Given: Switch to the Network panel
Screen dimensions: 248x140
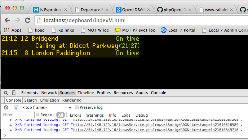Looking at the screenshot, I should coord(49,93).
